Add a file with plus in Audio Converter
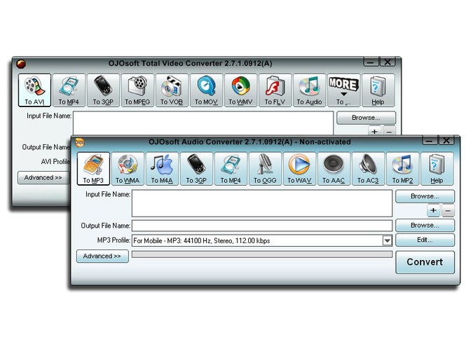 click(433, 210)
